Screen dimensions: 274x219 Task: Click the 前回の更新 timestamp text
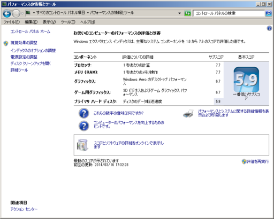point(101,165)
